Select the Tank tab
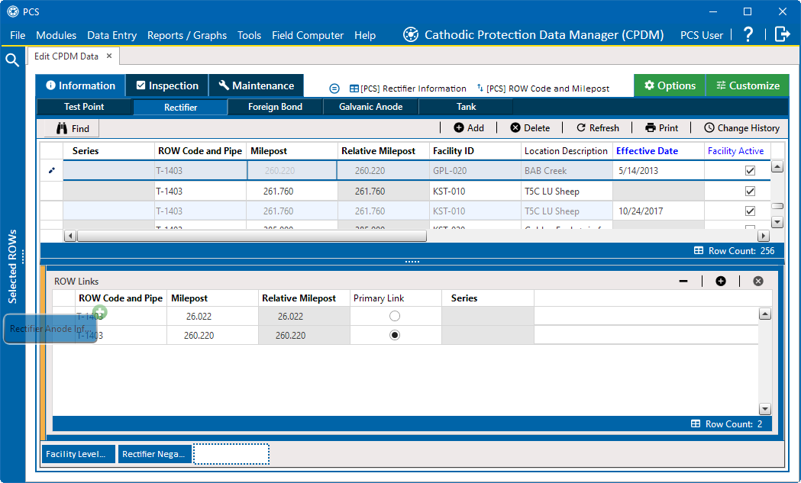The width and height of the screenshot is (801, 483). click(466, 107)
